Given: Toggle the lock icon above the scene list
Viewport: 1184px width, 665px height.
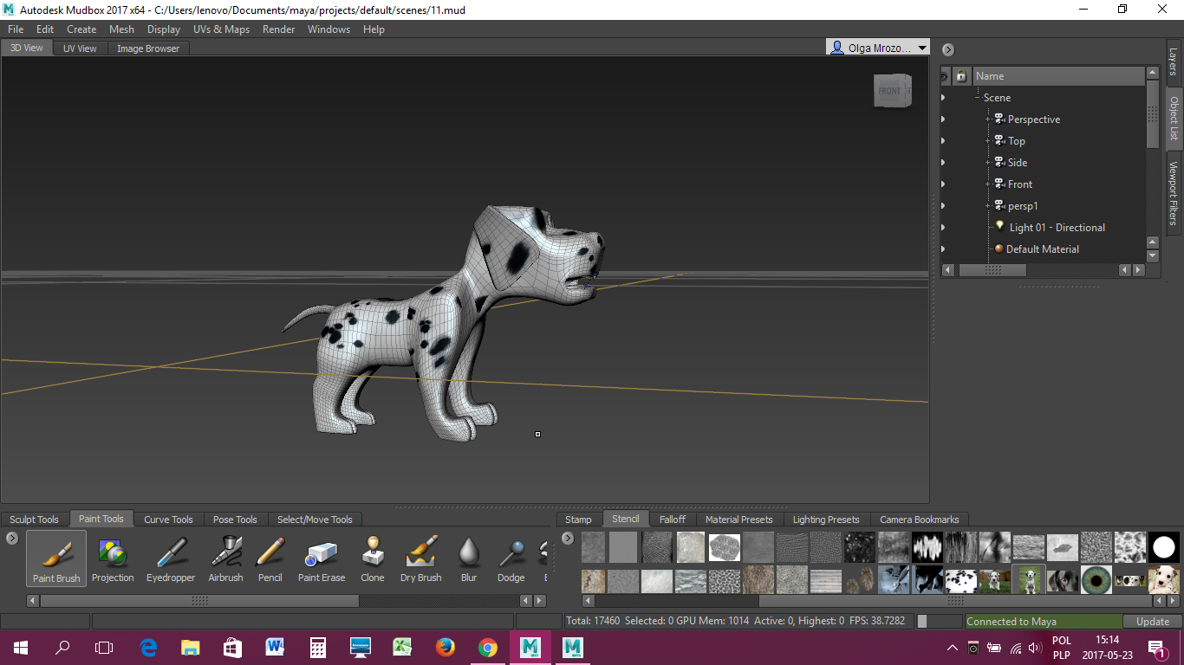Looking at the screenshot, I should [x=961, y=75].
